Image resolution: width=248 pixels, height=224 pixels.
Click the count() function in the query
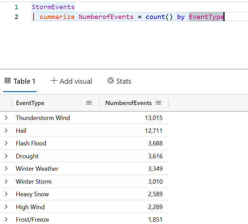tap(159, 17)
